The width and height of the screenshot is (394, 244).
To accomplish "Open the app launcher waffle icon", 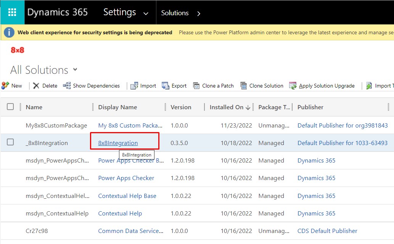I will pyautogui.click(x=12, y=12).
